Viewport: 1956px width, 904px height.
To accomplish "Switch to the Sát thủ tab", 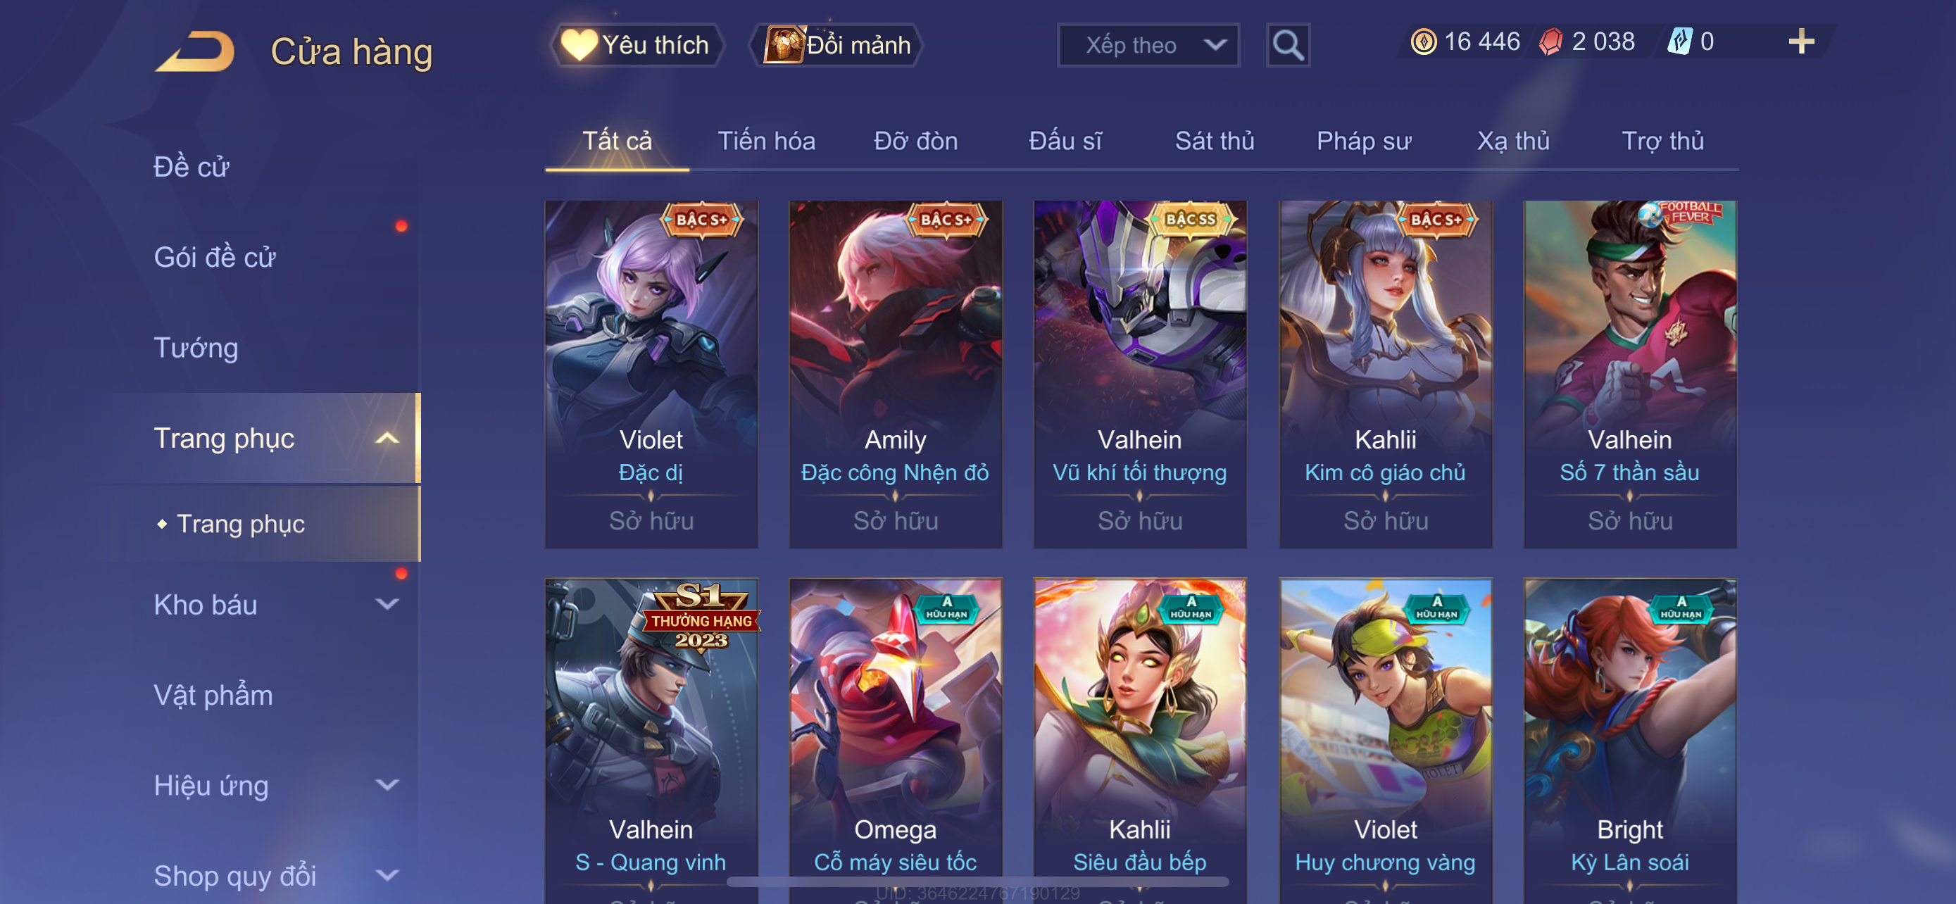I will click(1214, 142).
